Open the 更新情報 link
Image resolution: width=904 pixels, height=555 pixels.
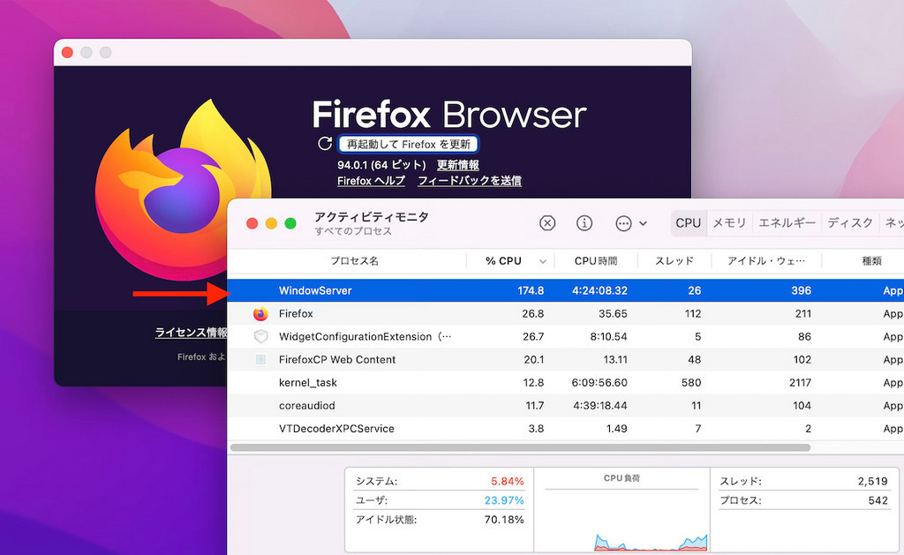pyautogui.click(x=458, y=165)
